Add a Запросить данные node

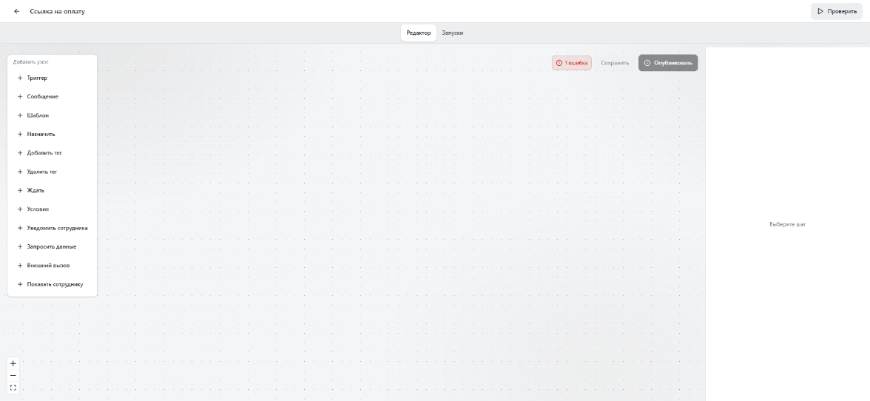(x=52, y=247)
